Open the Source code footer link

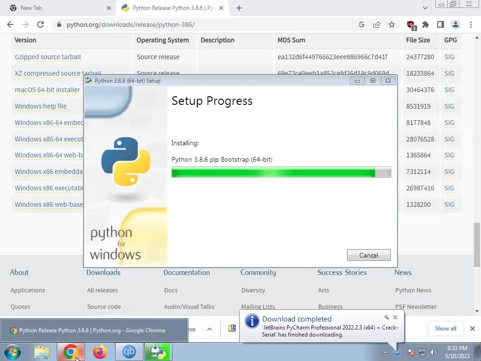click(104, 306)
